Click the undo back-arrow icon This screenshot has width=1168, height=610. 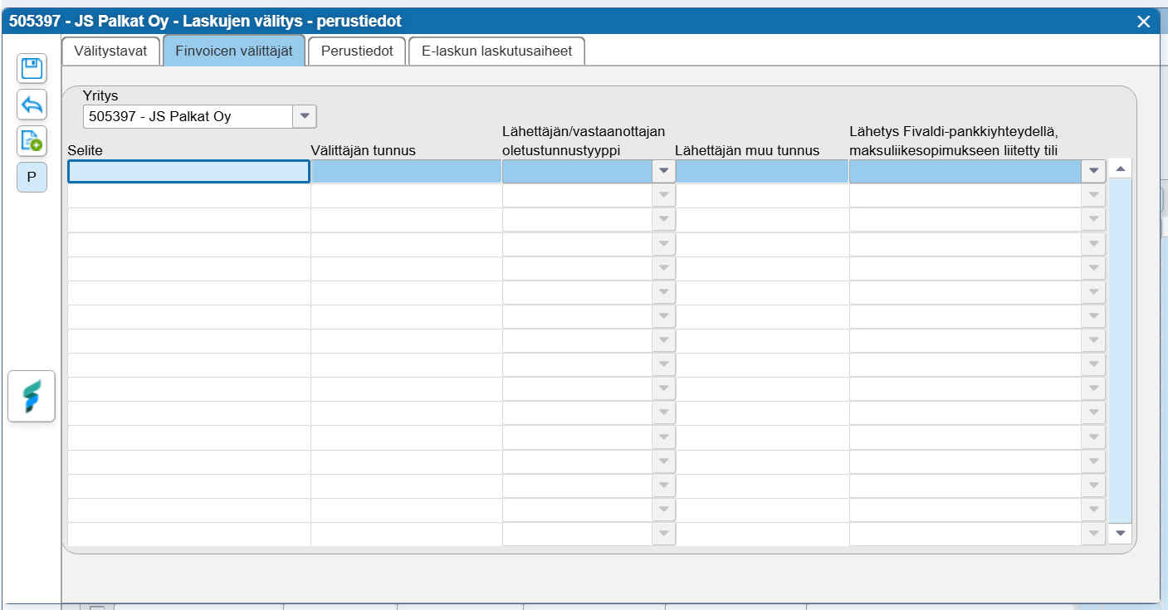click(x=32, y=105)
